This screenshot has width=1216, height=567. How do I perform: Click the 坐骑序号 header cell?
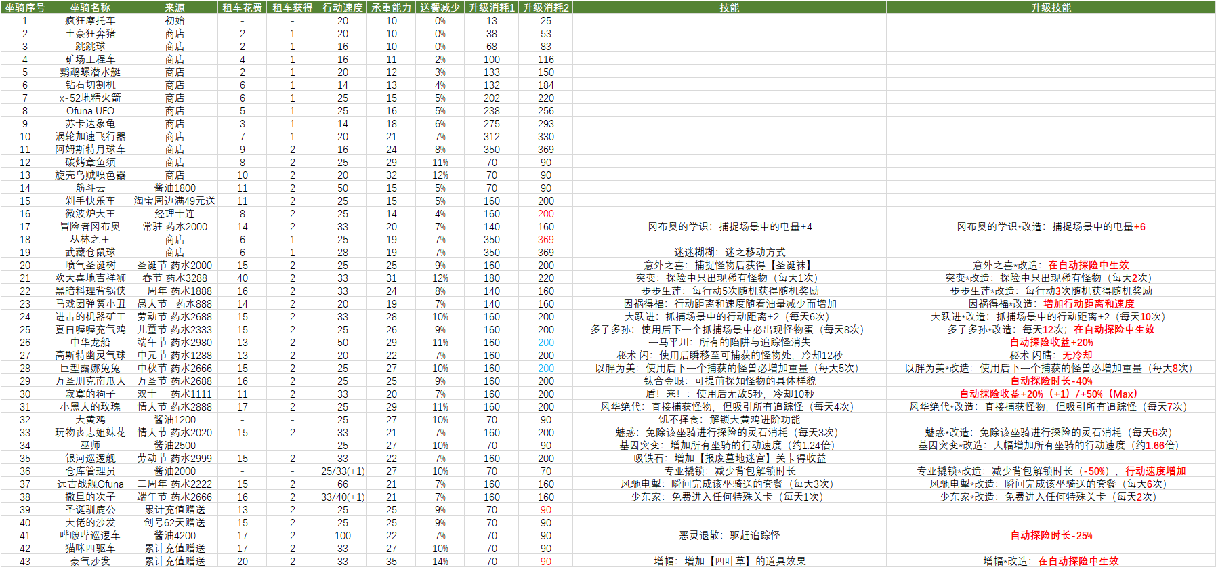pyautogui.click(x=25, y=7)
